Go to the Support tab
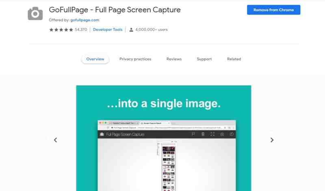 (204, 59)
